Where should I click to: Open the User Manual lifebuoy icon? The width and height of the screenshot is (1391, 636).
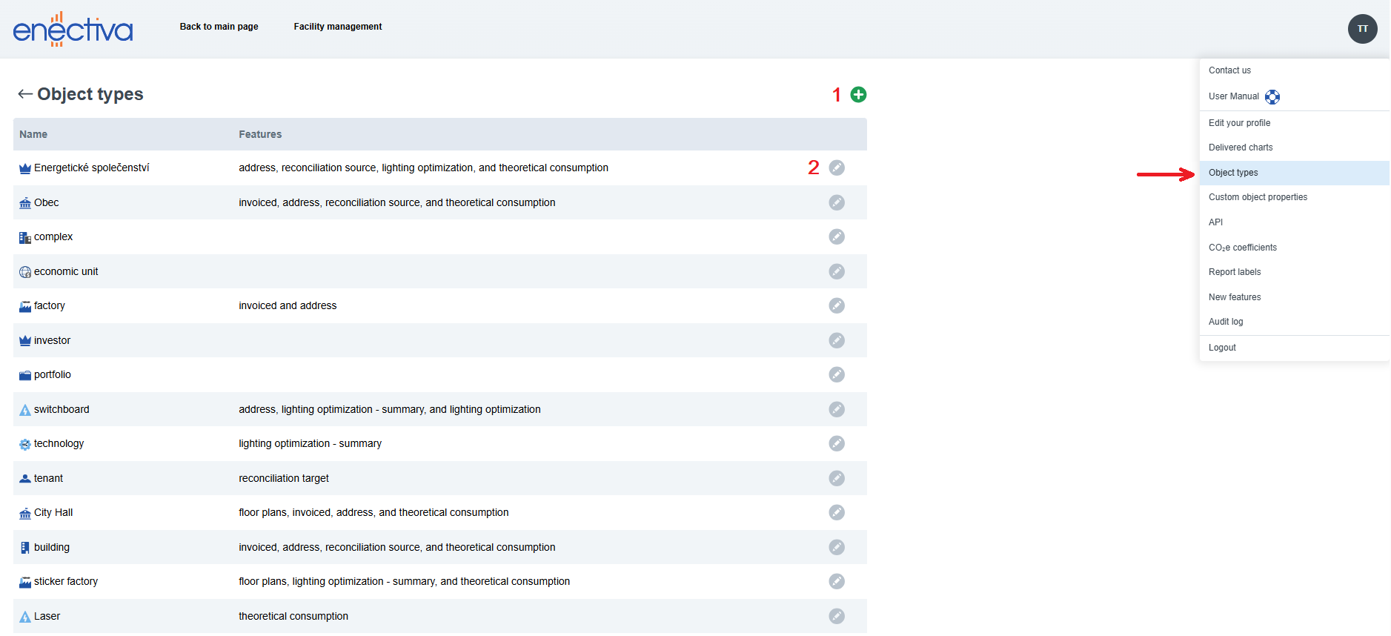(x=1272, y=97)
